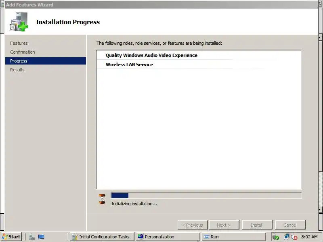Switch to Personalization taskbar window
This screenshot has width=323, height=242.
point(168,237)
